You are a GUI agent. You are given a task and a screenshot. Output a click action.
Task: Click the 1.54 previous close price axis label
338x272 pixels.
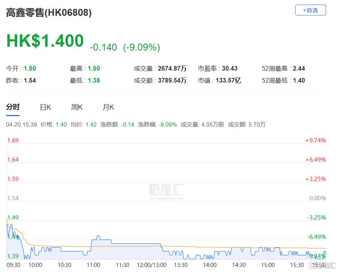pyautogui.click(x=13, y=198)
